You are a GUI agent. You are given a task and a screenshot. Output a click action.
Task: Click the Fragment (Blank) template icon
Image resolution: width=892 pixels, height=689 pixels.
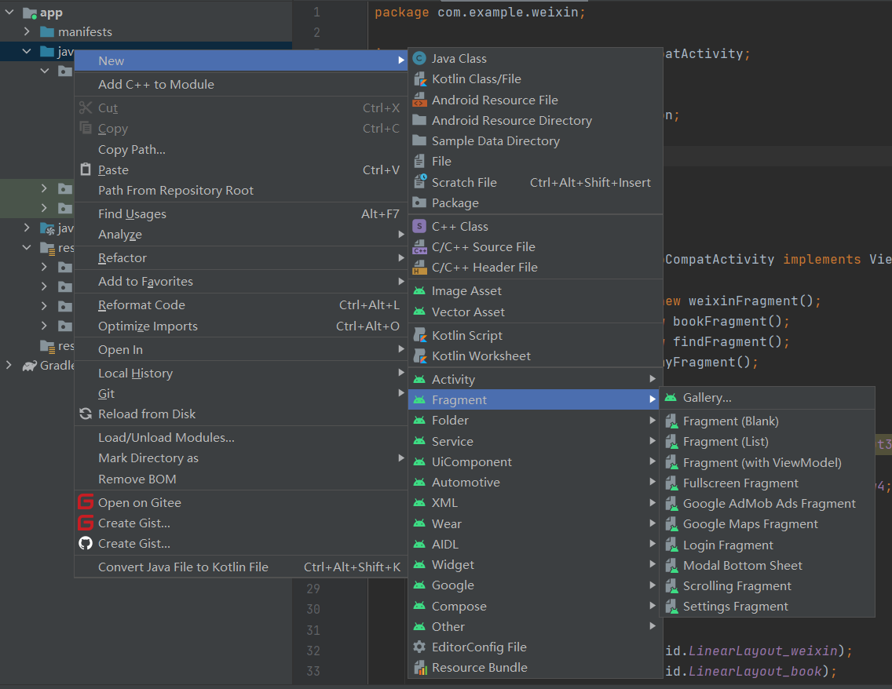[x=671, y=421]
